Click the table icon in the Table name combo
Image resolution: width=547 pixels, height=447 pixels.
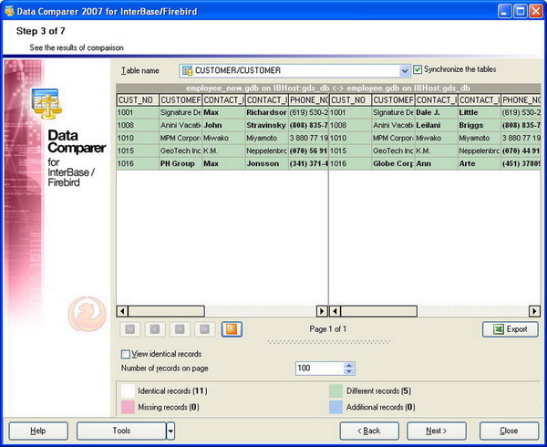pos(187,70)
